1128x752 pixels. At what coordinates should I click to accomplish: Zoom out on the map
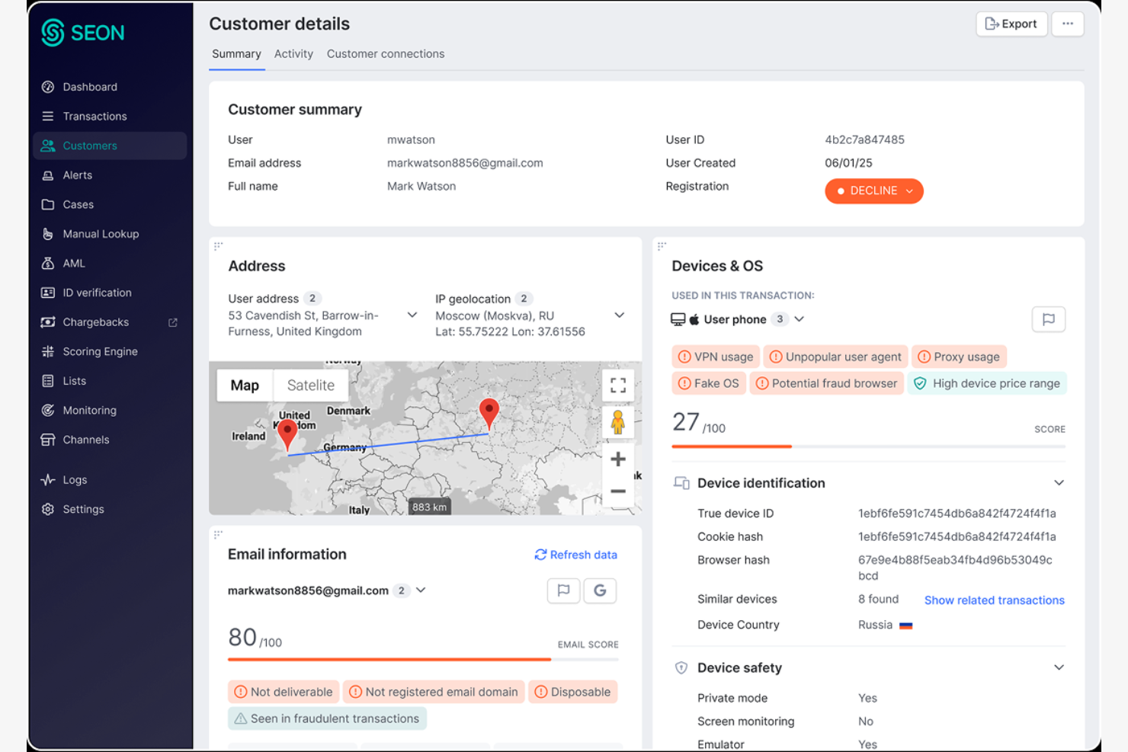[618, 491]
